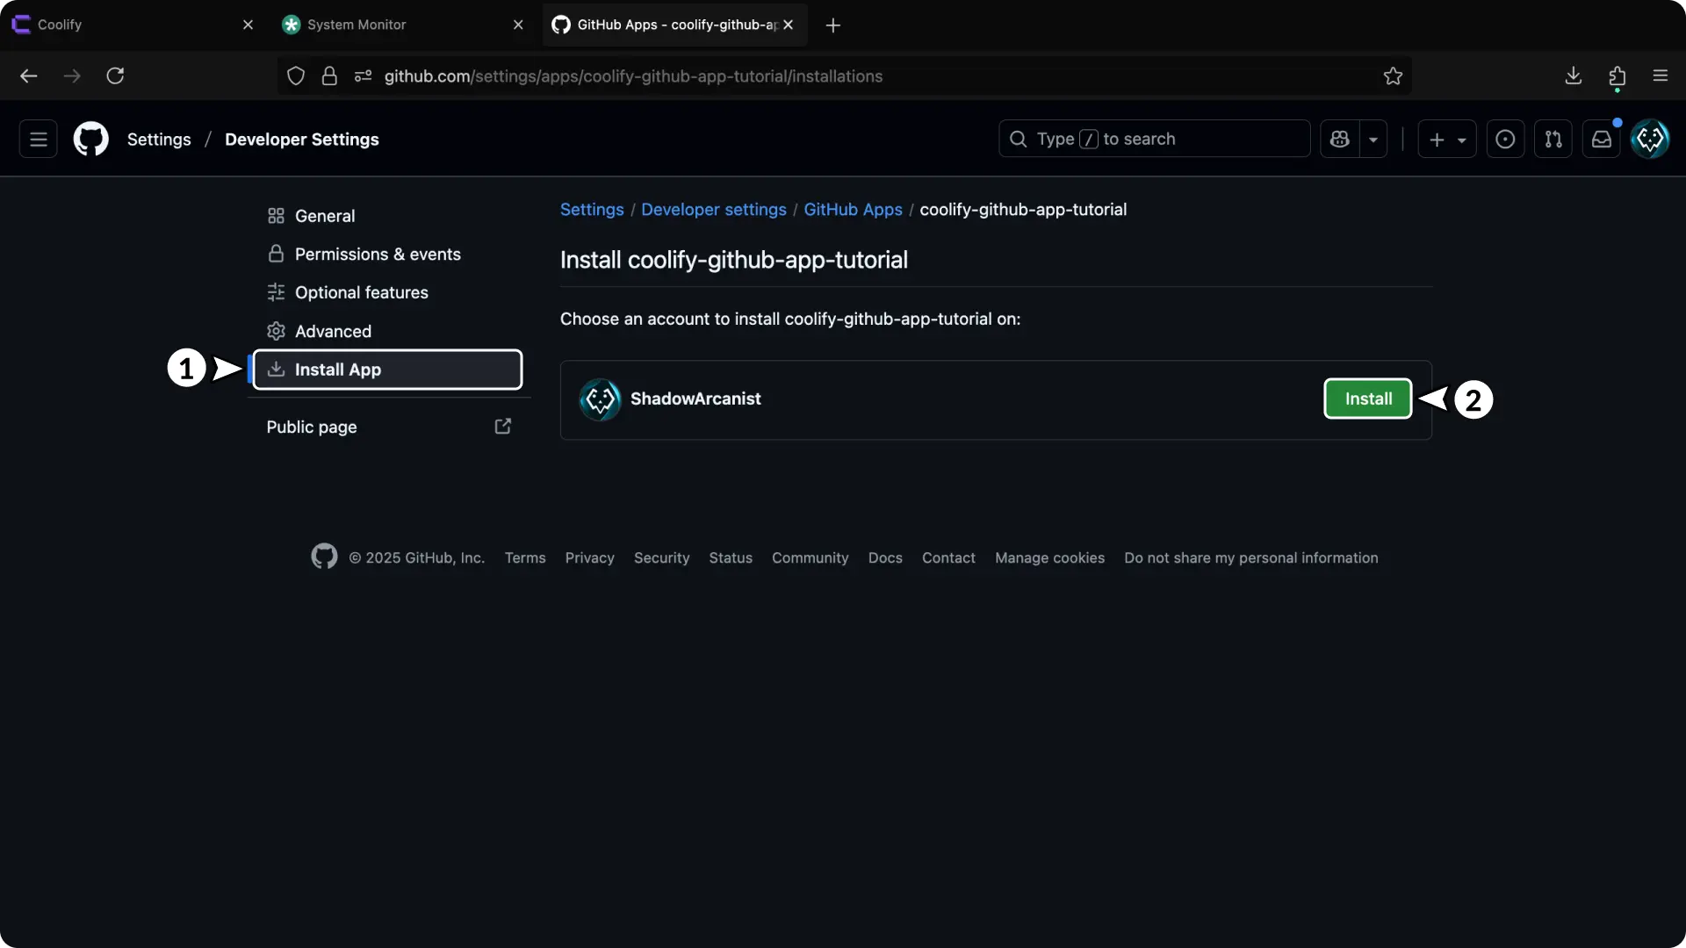1686x948 pixels.
Task: Open Pull requests icon in header
Action: coord(1553,139)
